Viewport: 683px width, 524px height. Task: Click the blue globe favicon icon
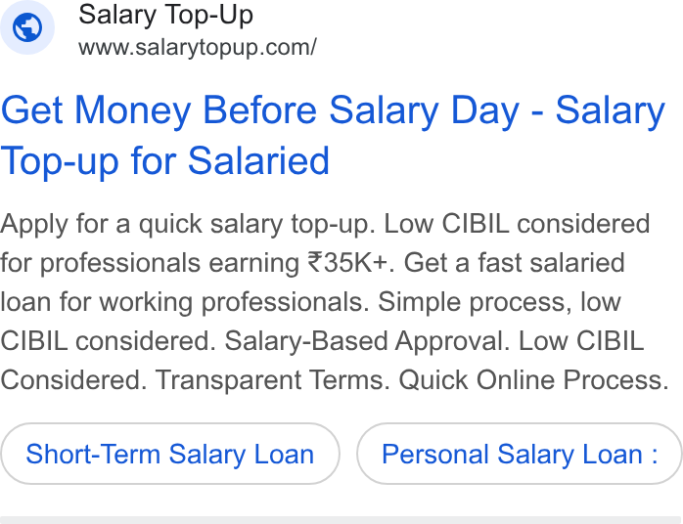(27, 27)
